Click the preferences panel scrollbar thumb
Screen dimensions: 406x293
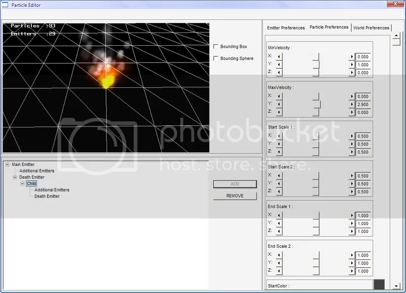click(396, 42)
